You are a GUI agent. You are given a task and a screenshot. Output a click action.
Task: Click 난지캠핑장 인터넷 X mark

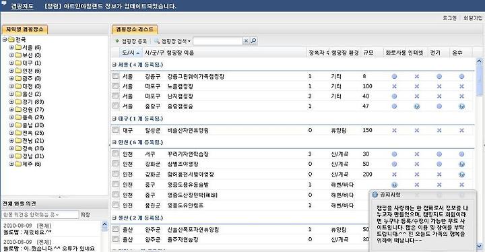pos(417,96)
